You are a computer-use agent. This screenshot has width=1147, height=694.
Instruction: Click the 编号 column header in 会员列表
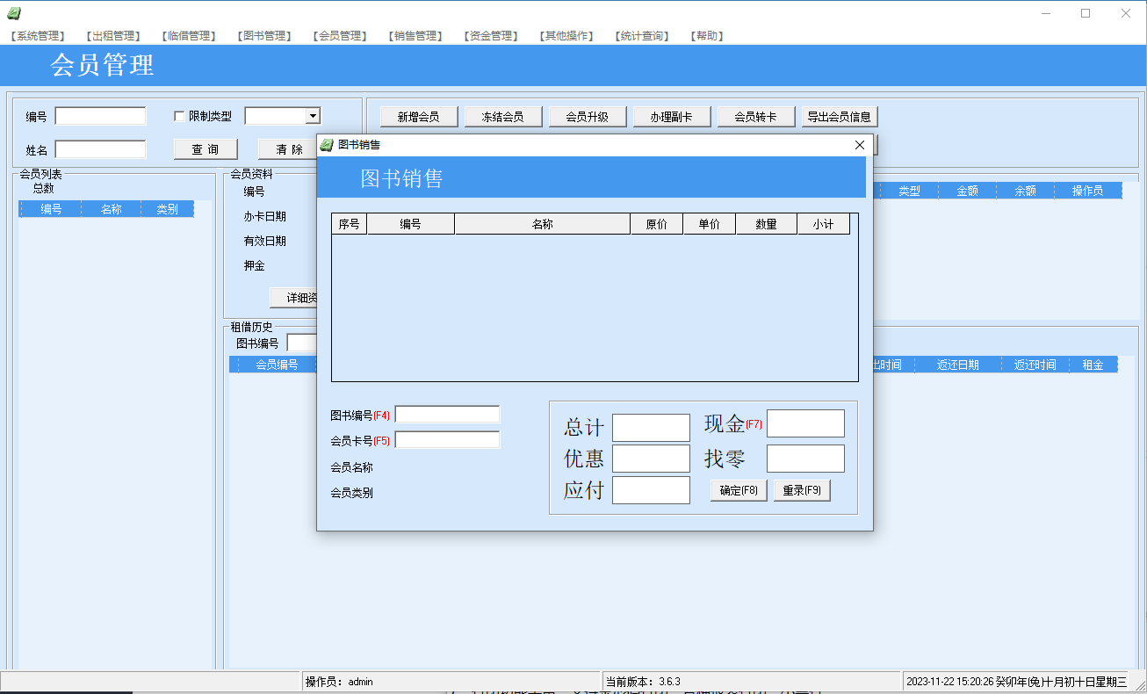coord(51,209)
